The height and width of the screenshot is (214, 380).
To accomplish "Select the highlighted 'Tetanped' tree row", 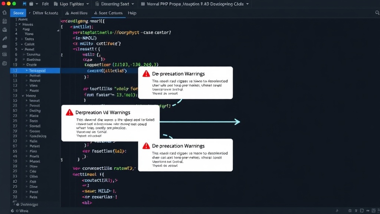I will click(35, 71).
